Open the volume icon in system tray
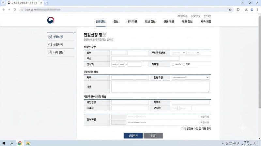This screenshot has height=146, width=261. pos(234,143)
